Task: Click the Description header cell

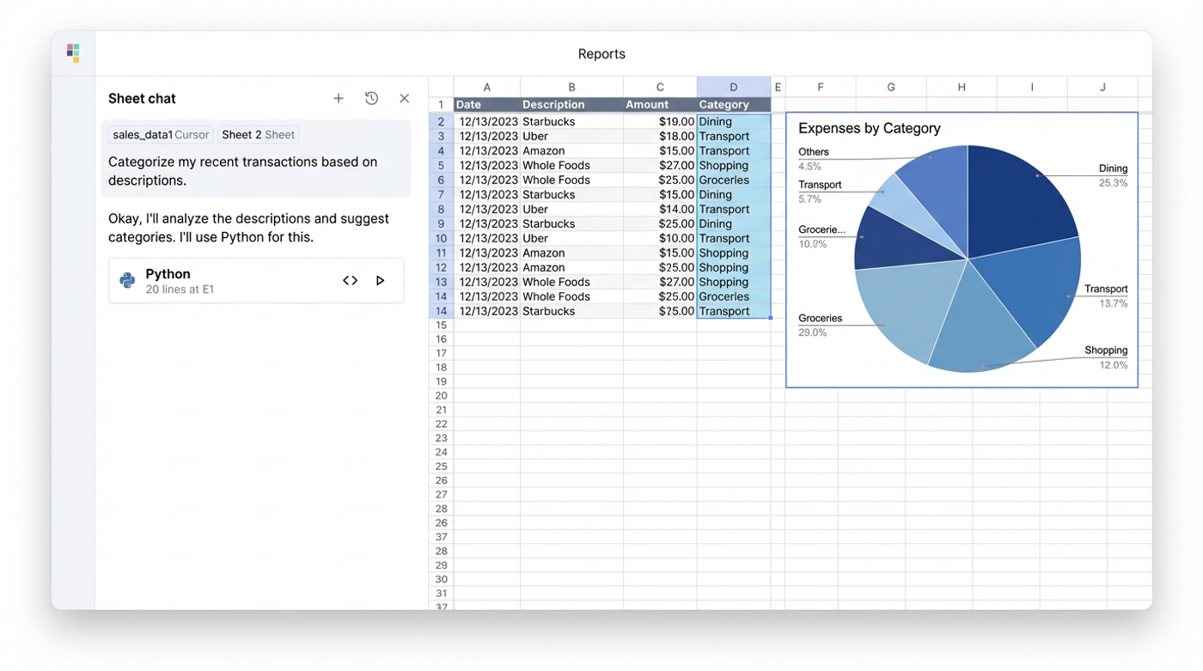Action: point(571,105)
